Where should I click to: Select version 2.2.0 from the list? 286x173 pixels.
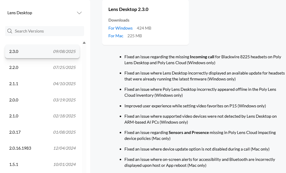(42, 67)
